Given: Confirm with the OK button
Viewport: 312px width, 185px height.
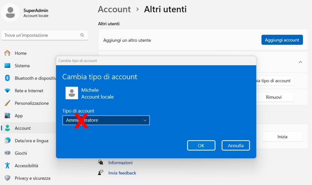Looking at the screenshot, I should (201, 145).
